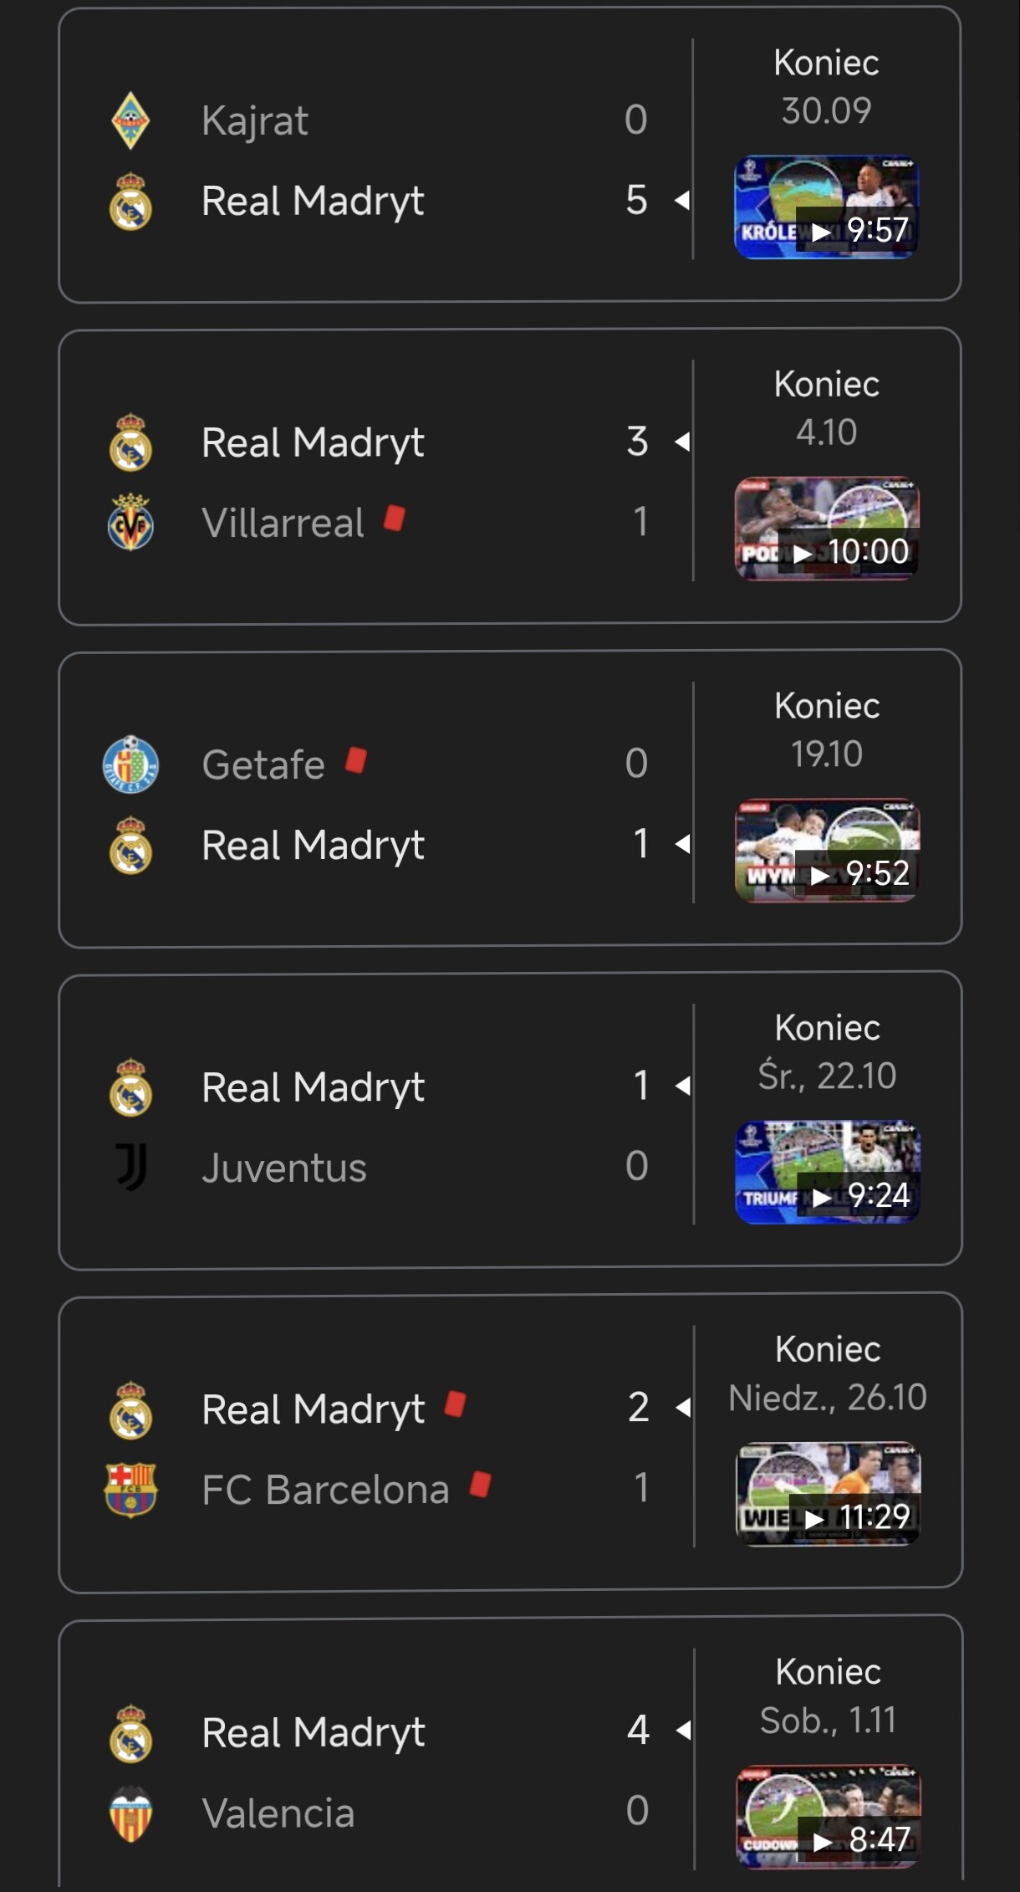Play the 9:57 Kajrat match highlights
Viewport: 1020px width, 1892px height.
pos(826,207)
